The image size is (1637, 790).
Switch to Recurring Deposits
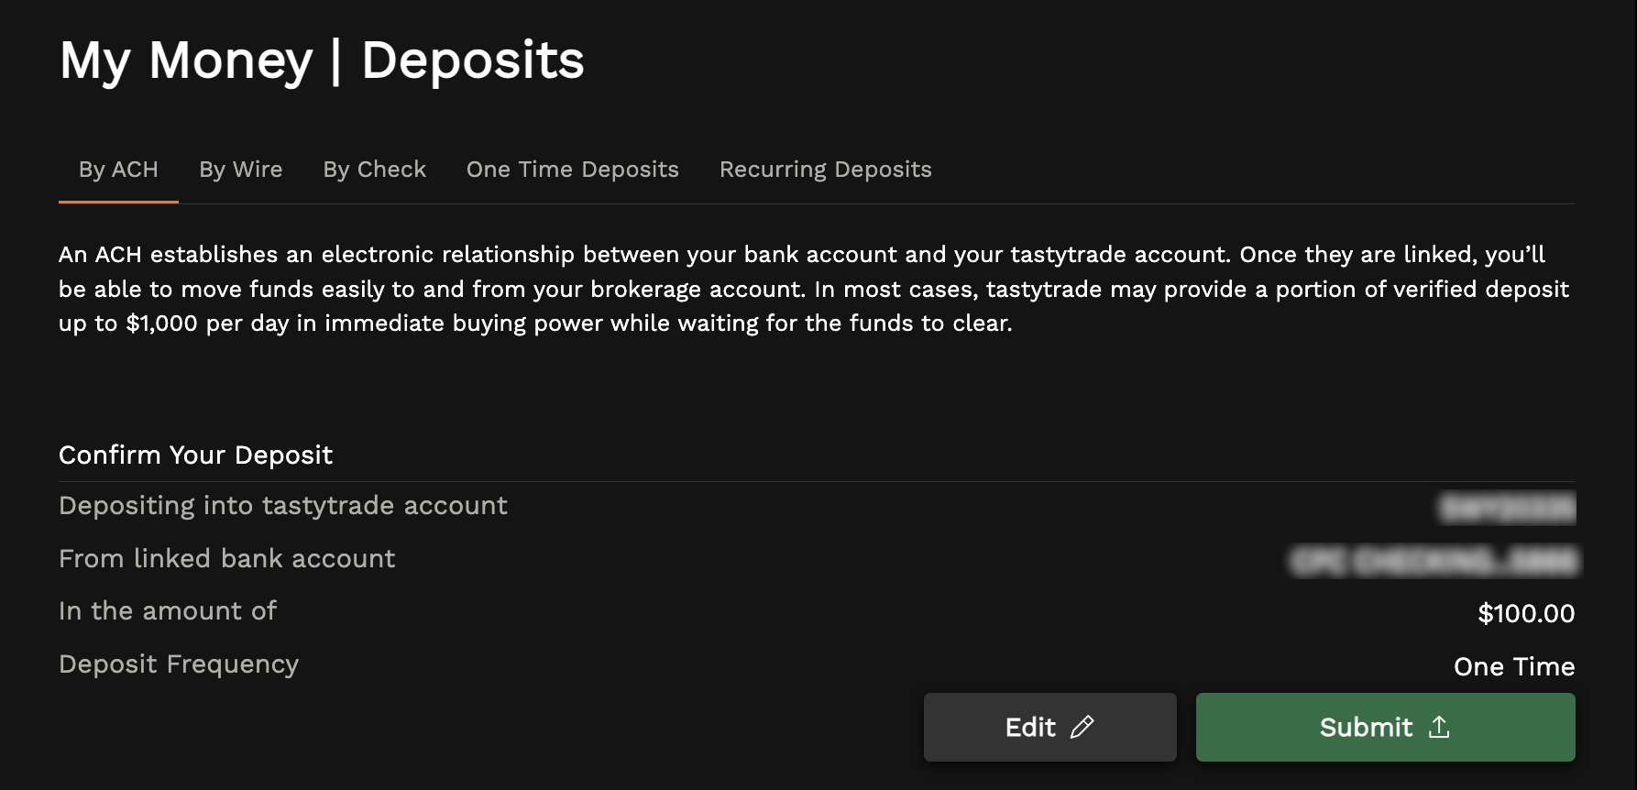825,169
